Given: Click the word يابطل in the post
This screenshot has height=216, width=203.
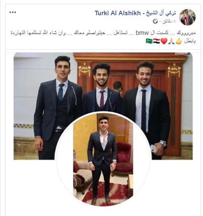Looking at the screenshot, I should click(x=190, y=41).
